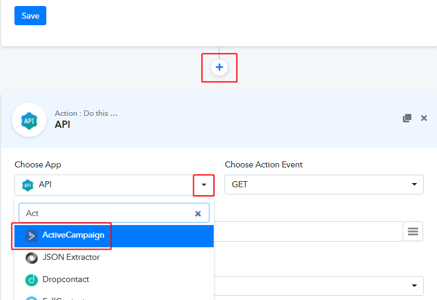Click the Action : Do this ... label
Screen dimensions: 437x300
86,113
